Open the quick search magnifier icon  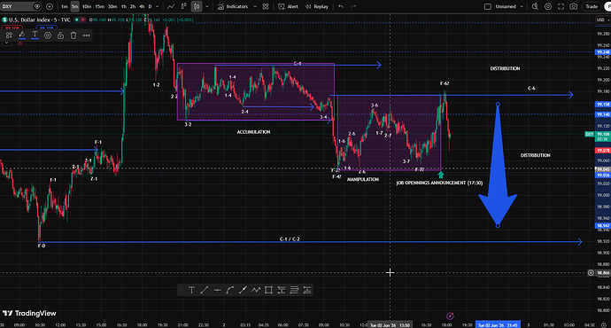point(535,6)
